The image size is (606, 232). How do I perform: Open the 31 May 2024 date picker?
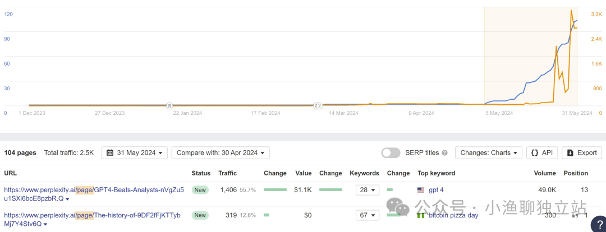[135, 153]
